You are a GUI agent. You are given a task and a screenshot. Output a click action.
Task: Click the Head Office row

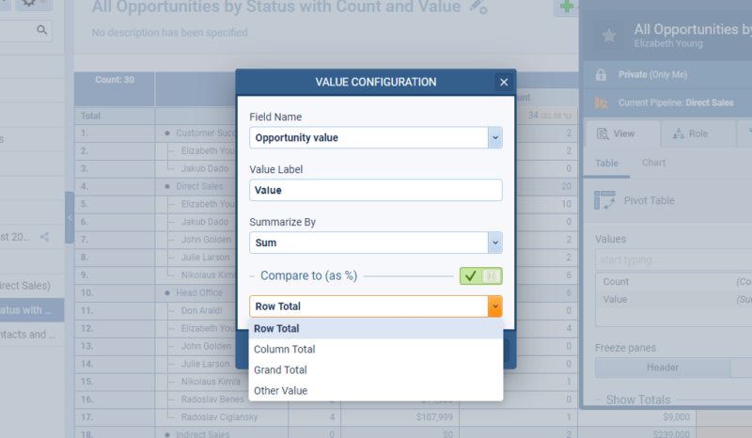pos(198,292)
